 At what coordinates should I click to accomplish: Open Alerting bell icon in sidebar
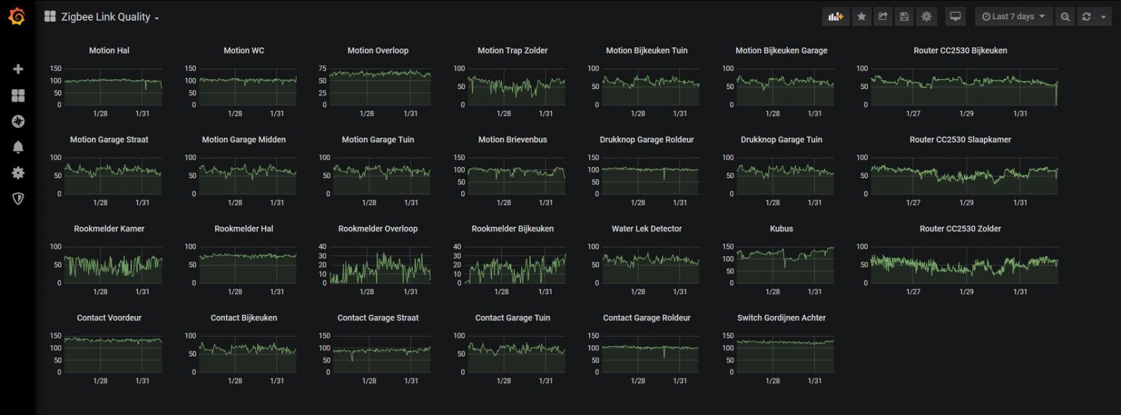click(x=18, y=147)
